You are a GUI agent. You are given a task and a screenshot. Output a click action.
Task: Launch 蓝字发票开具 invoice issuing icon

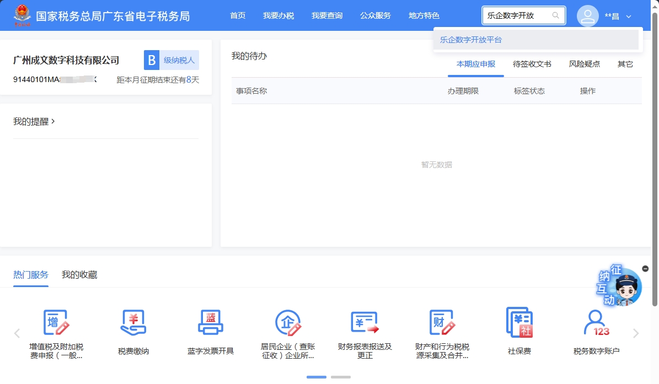(211, 323)
